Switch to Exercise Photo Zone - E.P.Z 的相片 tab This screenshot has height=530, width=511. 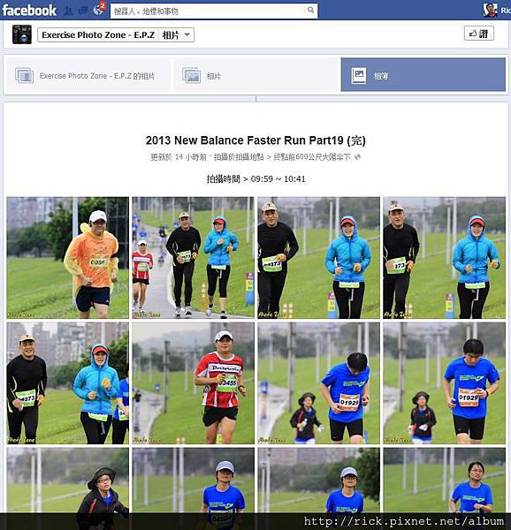(x=88, y=75)
